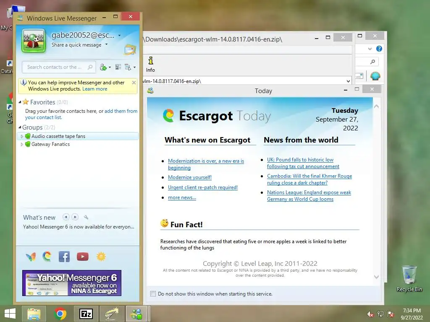Show next What's new item
Viewport: 430px width, 322px height.
click(75, 217)
